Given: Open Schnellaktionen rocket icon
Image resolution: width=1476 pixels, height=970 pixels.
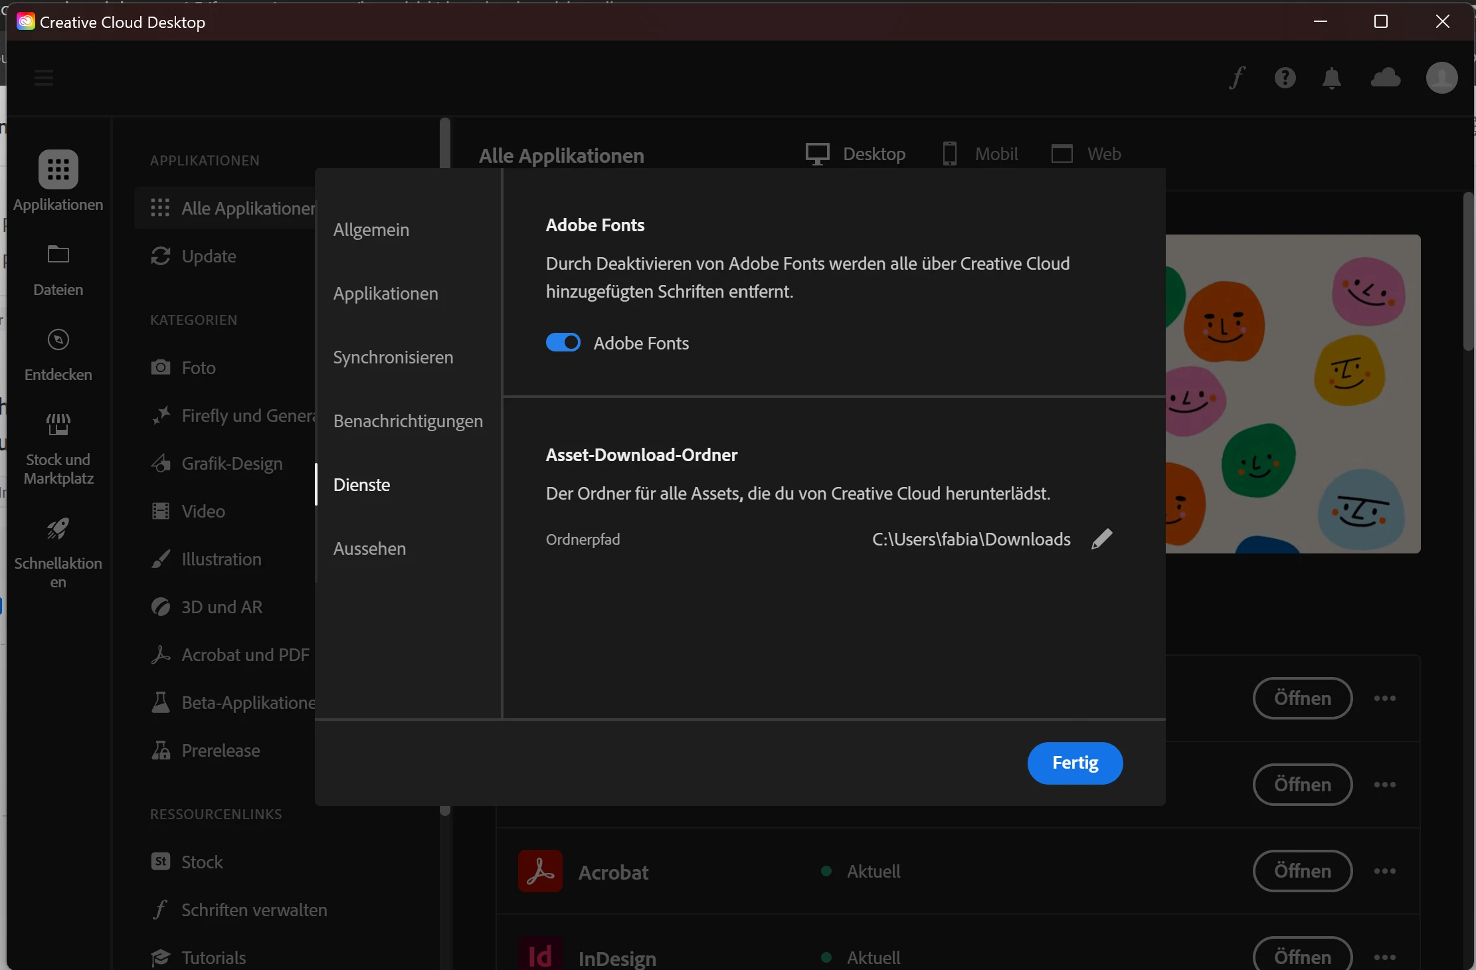Looking at the screenshot, I should [58, 551].
